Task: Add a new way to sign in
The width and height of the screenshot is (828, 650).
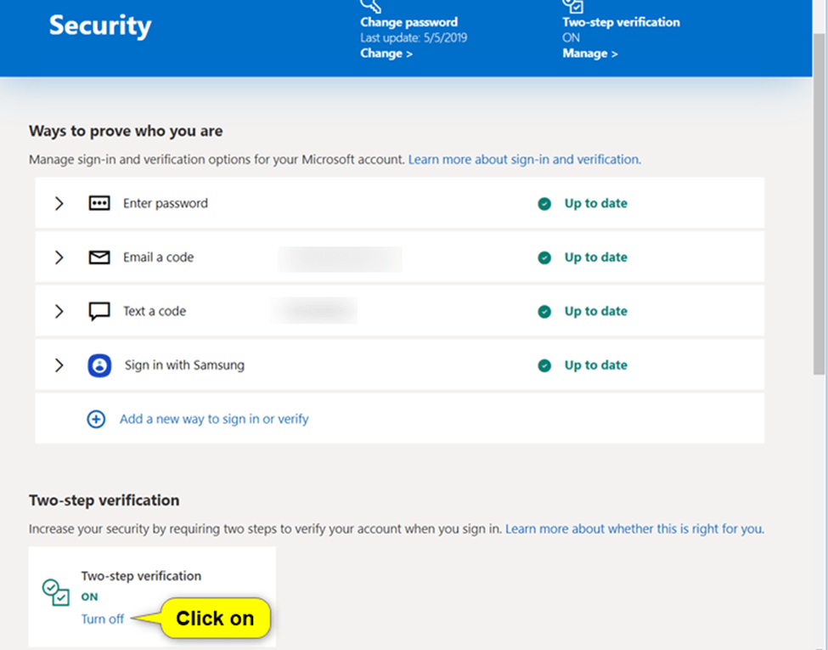Action: [214, 419]
